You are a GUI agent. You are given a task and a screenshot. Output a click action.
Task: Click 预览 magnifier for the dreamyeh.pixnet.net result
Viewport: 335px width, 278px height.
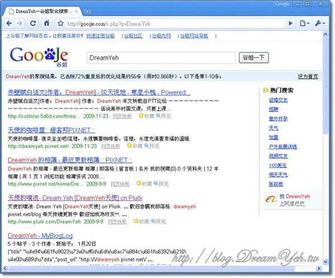point(152,146)
